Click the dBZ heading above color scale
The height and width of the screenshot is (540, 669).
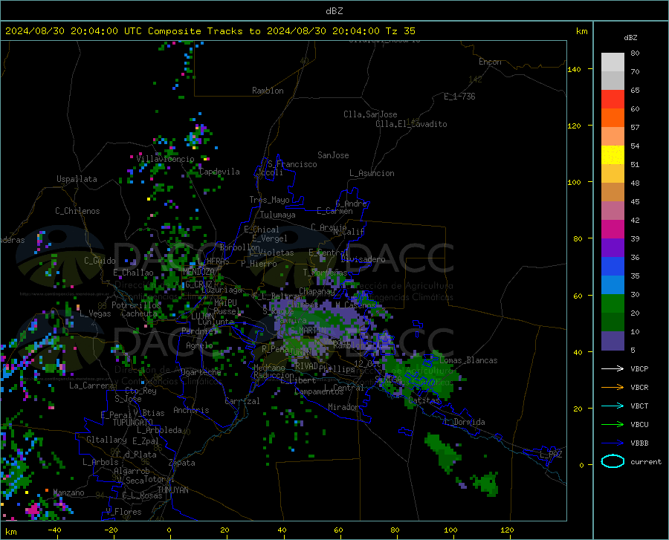tap(630, 37)
